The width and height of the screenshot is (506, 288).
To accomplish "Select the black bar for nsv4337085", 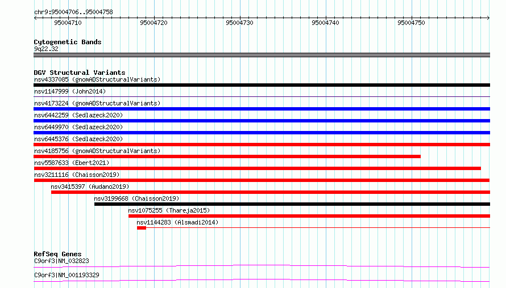I will 262,85.
